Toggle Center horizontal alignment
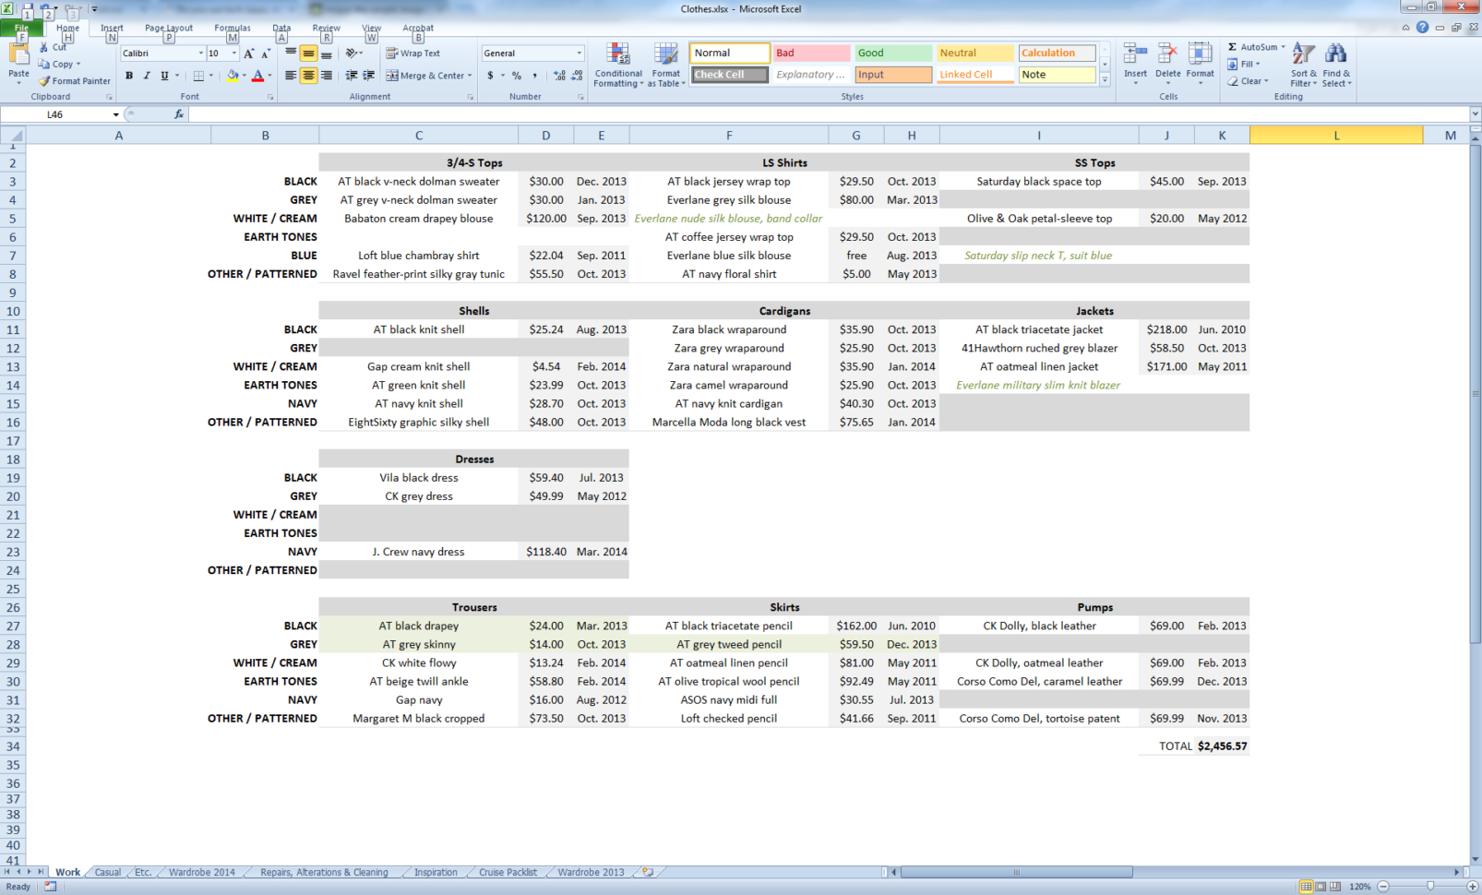This screenshot has width=1482, height=895. pos(308,76)
